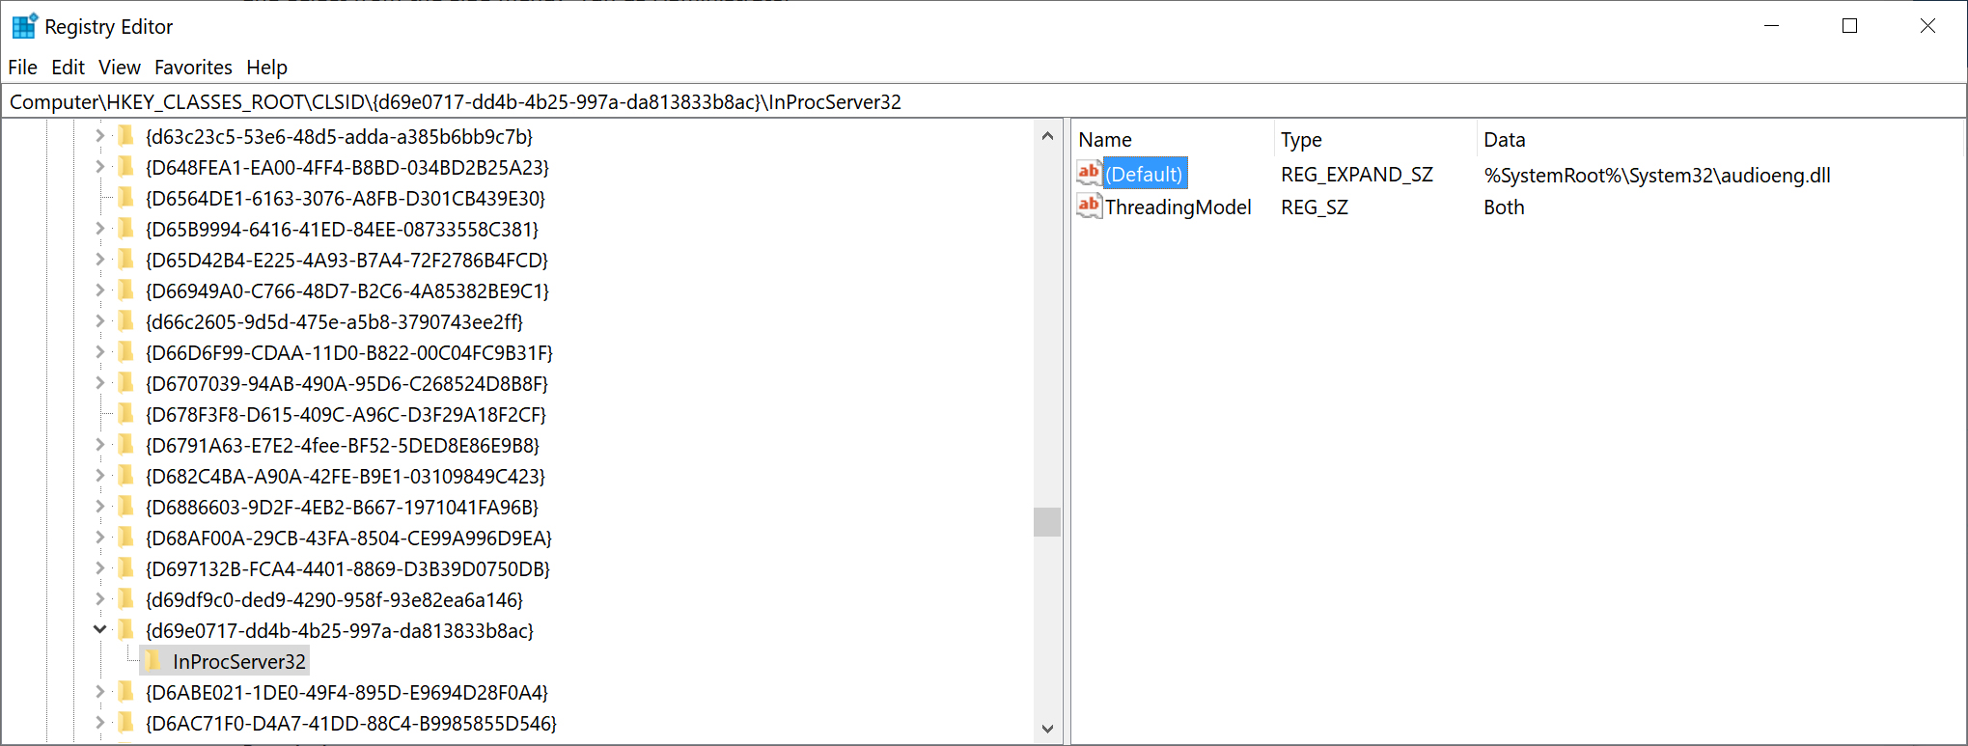
Task: Expand the {d63c23c5-53e6-48d5-adda-a385b6bb9c7b} key
Action: click(99, 136)
